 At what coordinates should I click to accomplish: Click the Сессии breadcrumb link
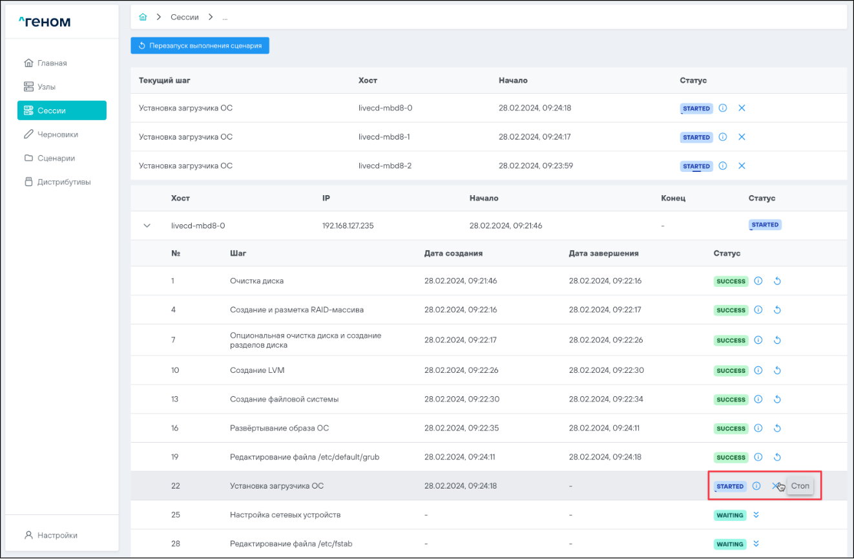click(x=184, y=17)
